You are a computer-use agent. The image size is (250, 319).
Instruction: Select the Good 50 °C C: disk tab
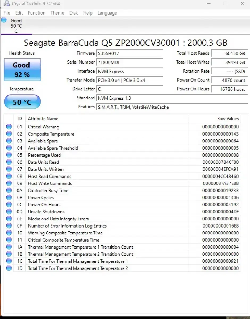(16, 26)
